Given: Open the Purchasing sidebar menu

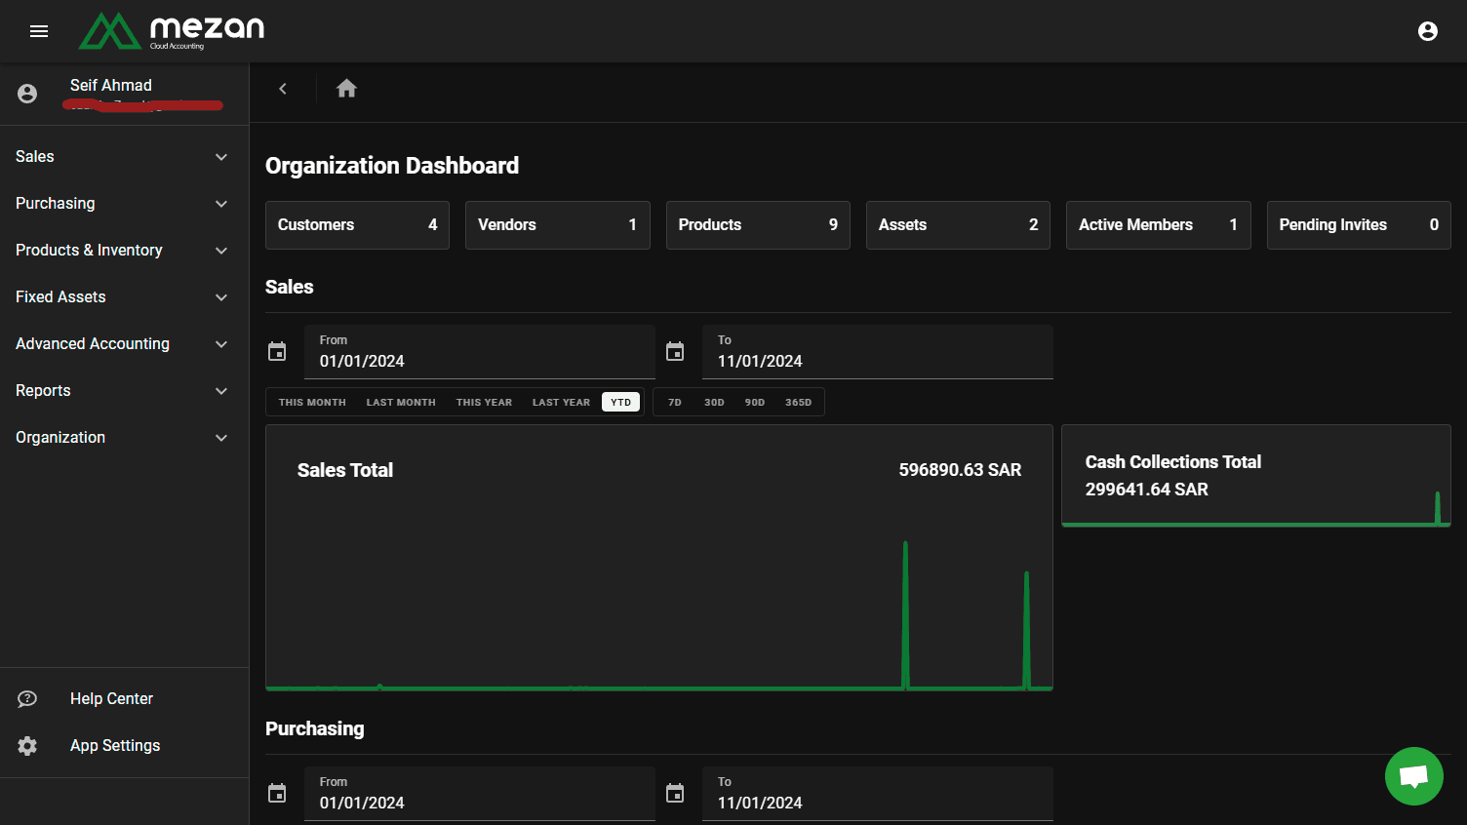Looking at the screenshot, I should pos(124,204).
